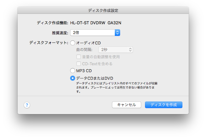Screen dimensions: 206x139
Task: Click the HL-DT-ST DVDRW GA32N drive name
Action: coord(96,23)
